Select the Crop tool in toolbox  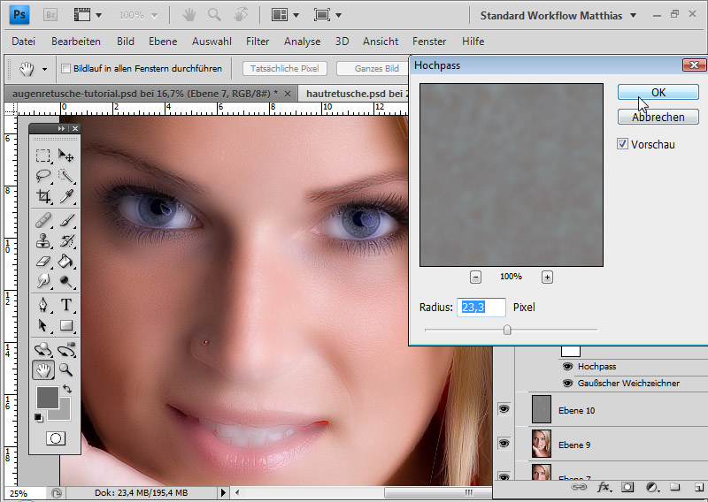coord(42,196)
